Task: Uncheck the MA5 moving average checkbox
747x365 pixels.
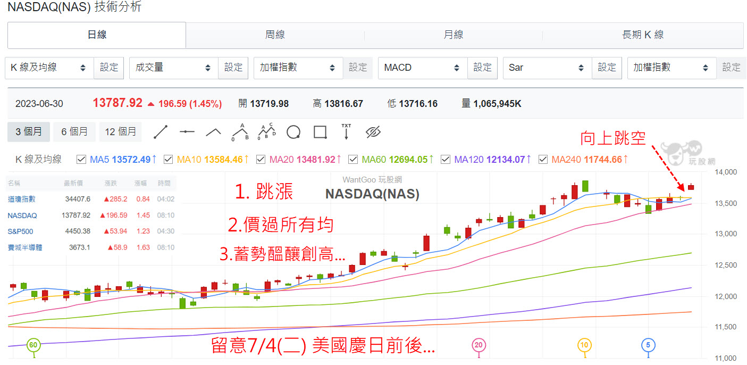Action: coord(82,159)
